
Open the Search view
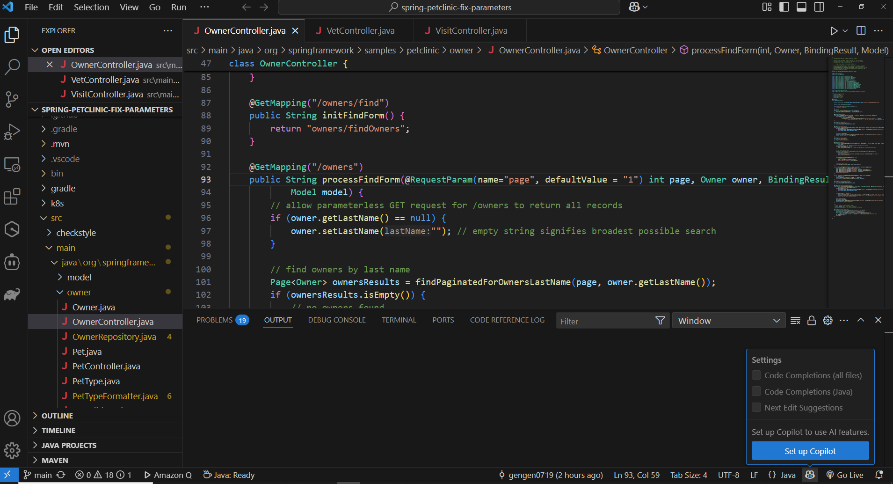click(12, 67)
